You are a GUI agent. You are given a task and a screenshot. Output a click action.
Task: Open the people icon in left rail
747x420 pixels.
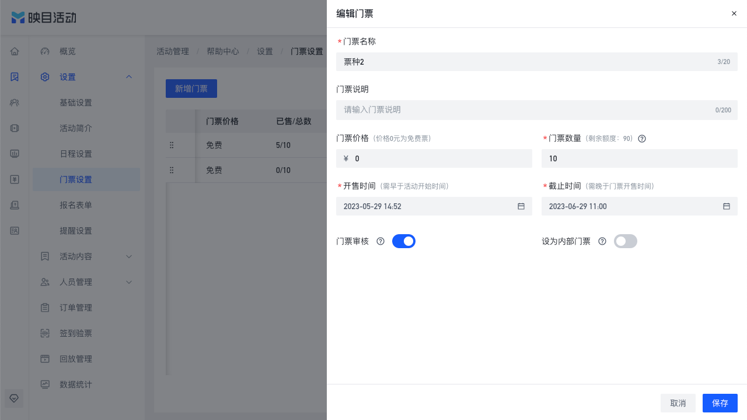[15, 103]
